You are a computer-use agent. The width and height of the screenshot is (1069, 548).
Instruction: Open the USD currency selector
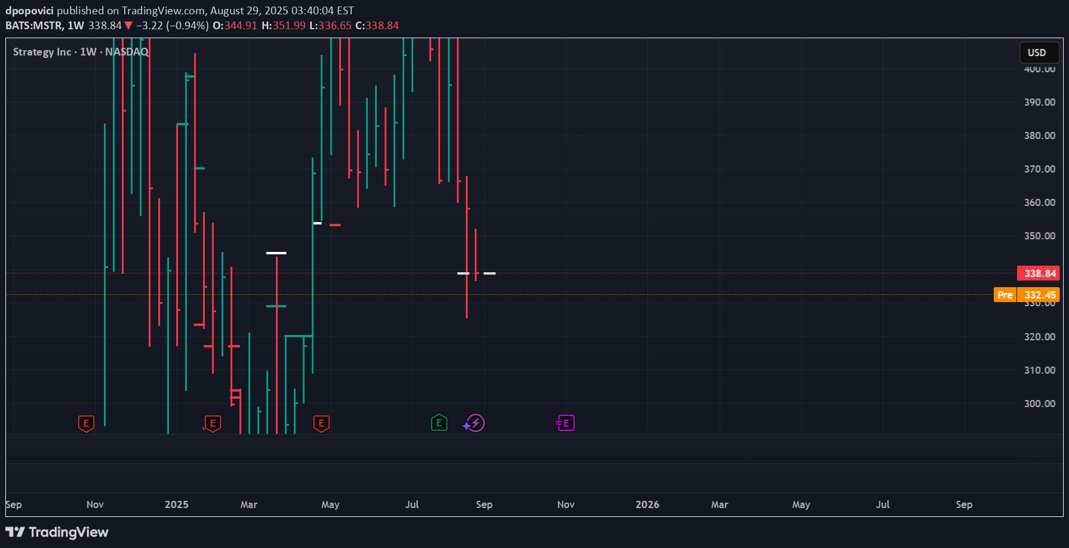pos(1039,53)
